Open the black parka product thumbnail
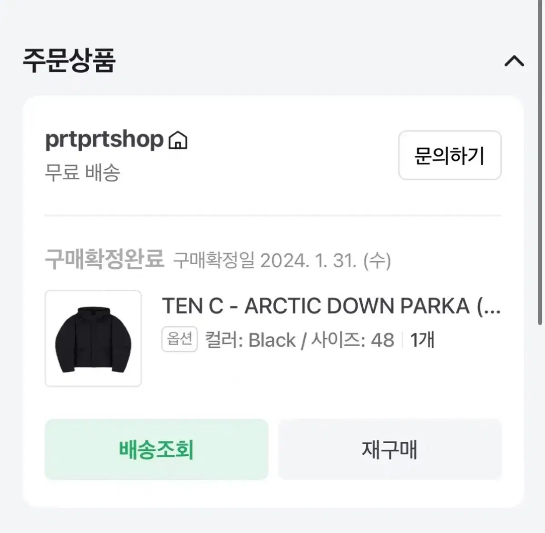This screenshot has height=533, width=545. click(93, 338)
